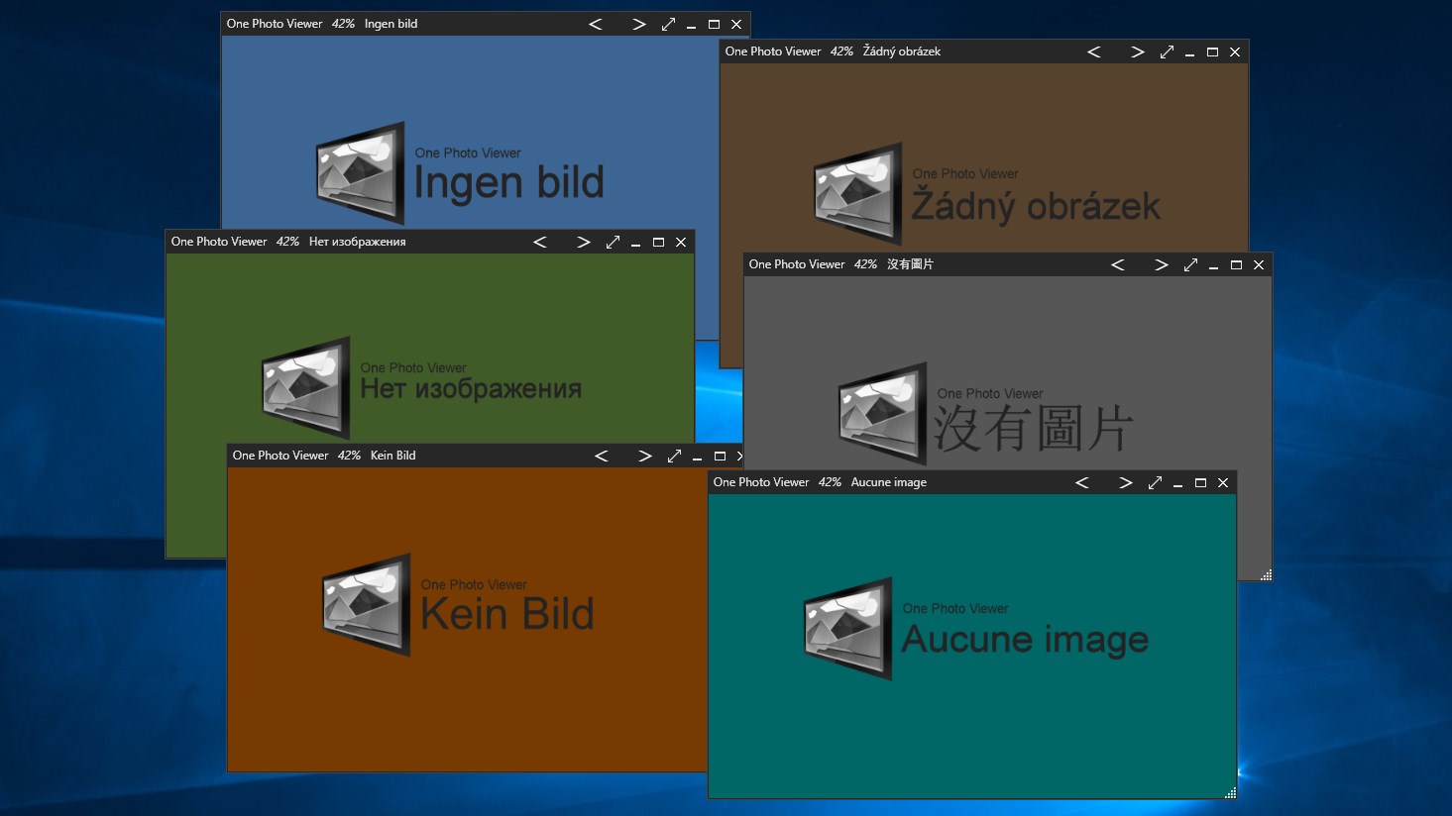Restore the Aucune image window size
The height and width of the screenshot is (816, 1452).
1199,482
